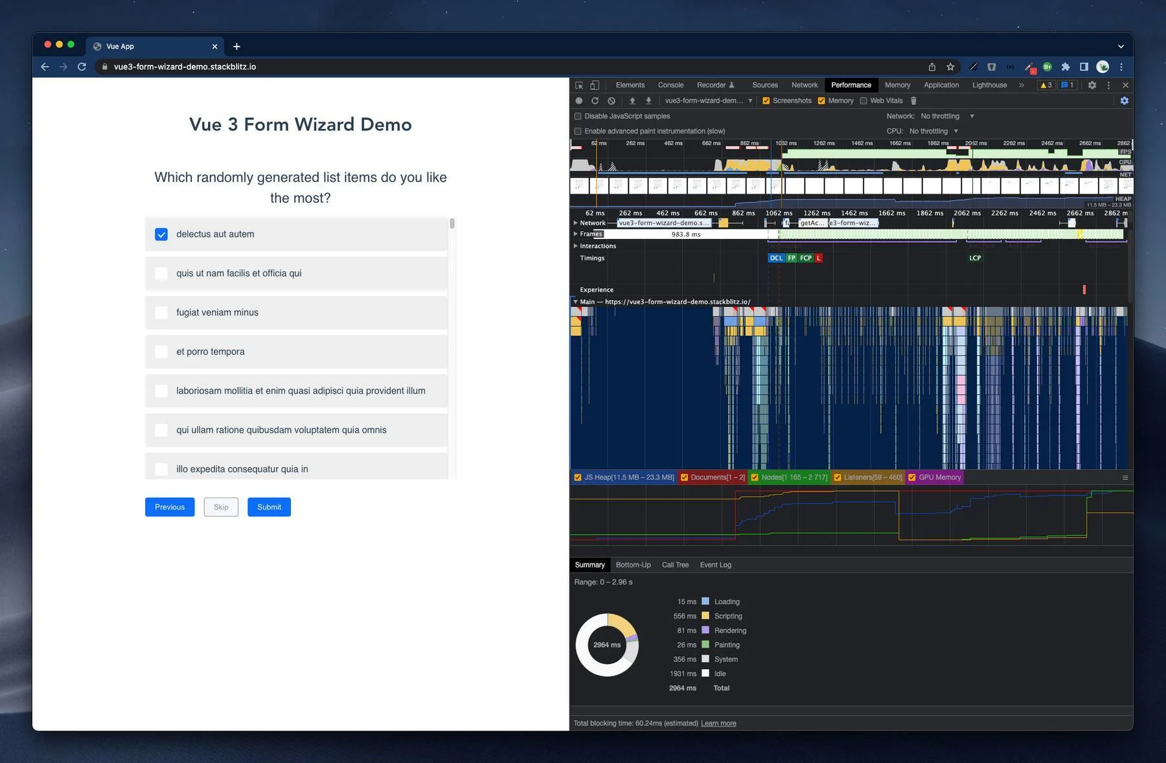Check Disable JavaScript samples
The height and width of the screenshot is (763, 1166).
tap(578, 117)
